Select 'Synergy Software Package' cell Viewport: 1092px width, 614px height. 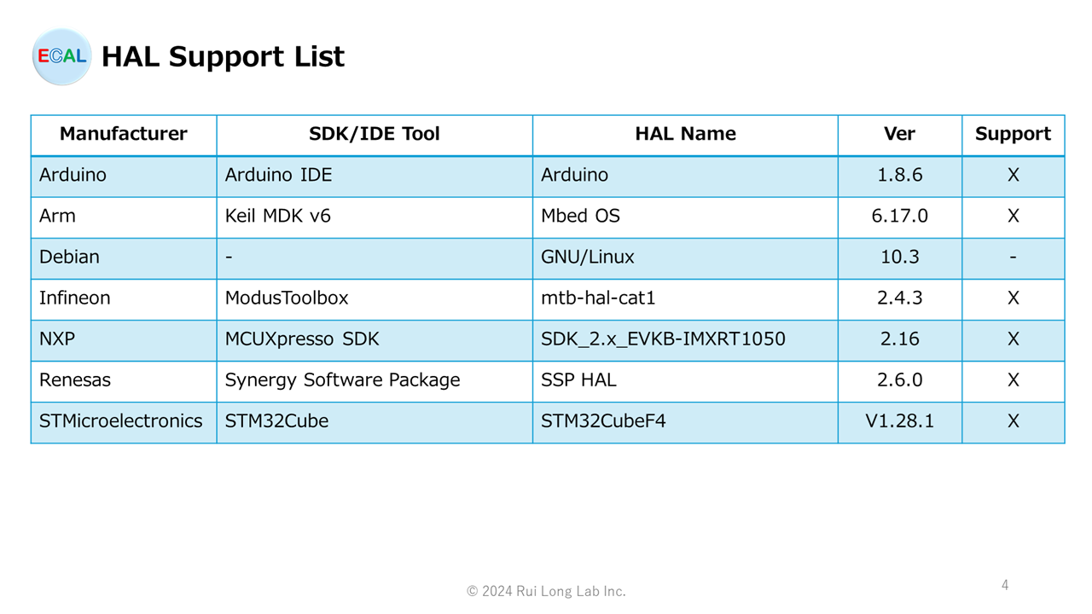pos(375,380)
